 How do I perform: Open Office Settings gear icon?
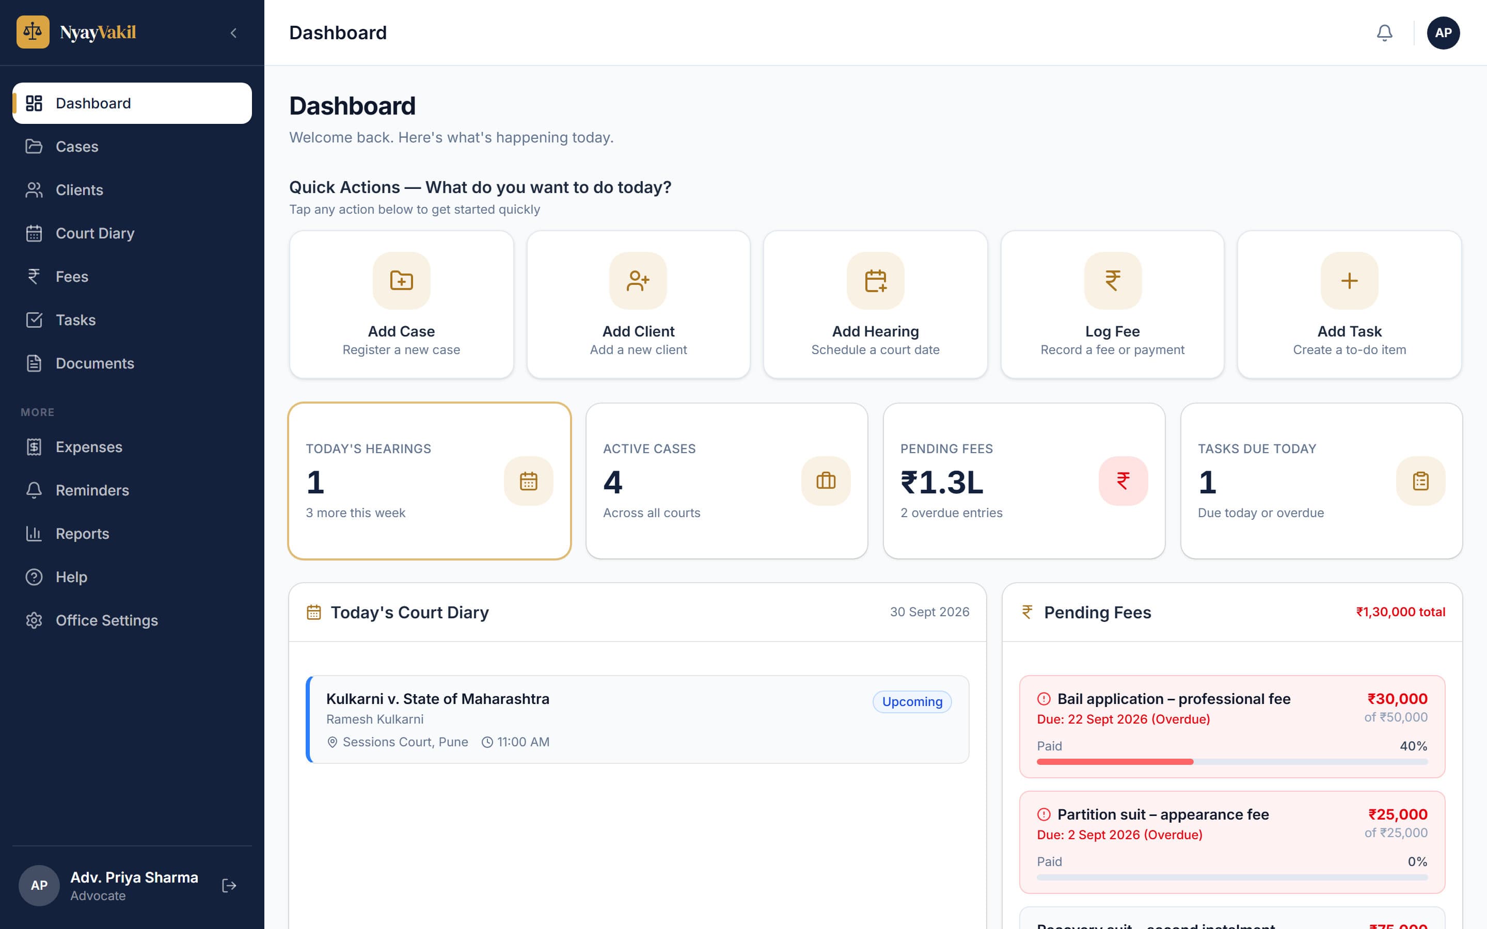[x=34, y=620]
